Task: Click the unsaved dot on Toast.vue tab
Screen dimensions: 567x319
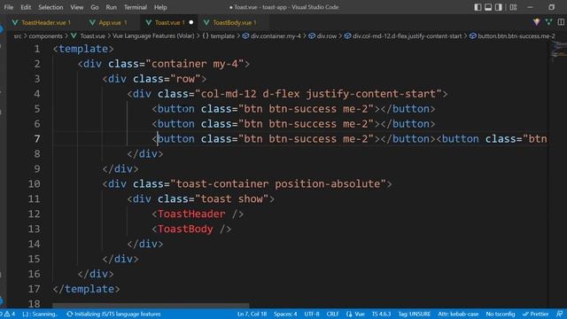Action: point(191,22)
